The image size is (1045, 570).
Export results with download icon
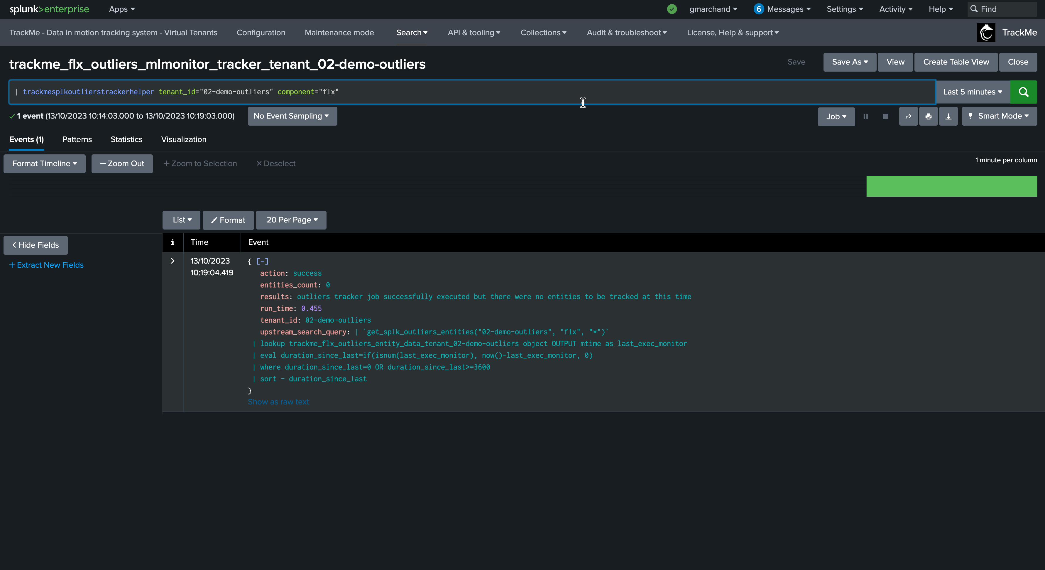click(948, 117)
